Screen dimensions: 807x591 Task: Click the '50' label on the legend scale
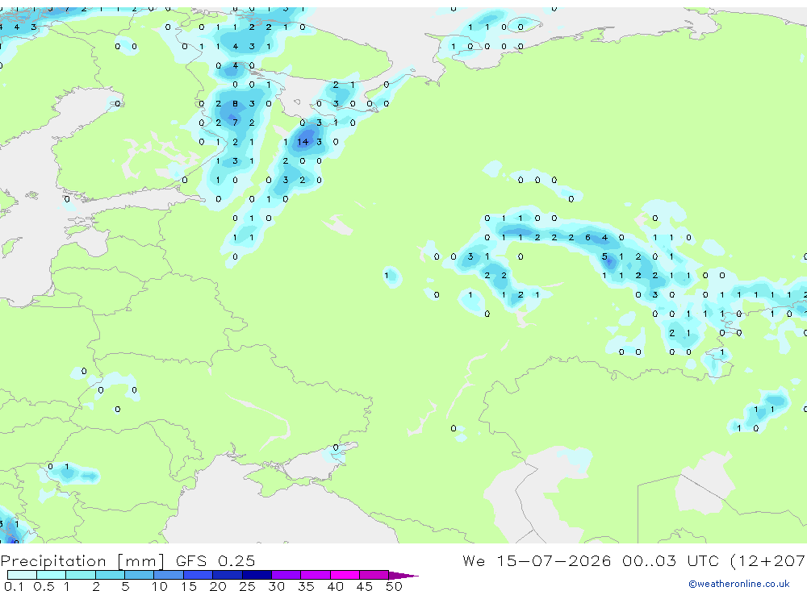(394, 586)
